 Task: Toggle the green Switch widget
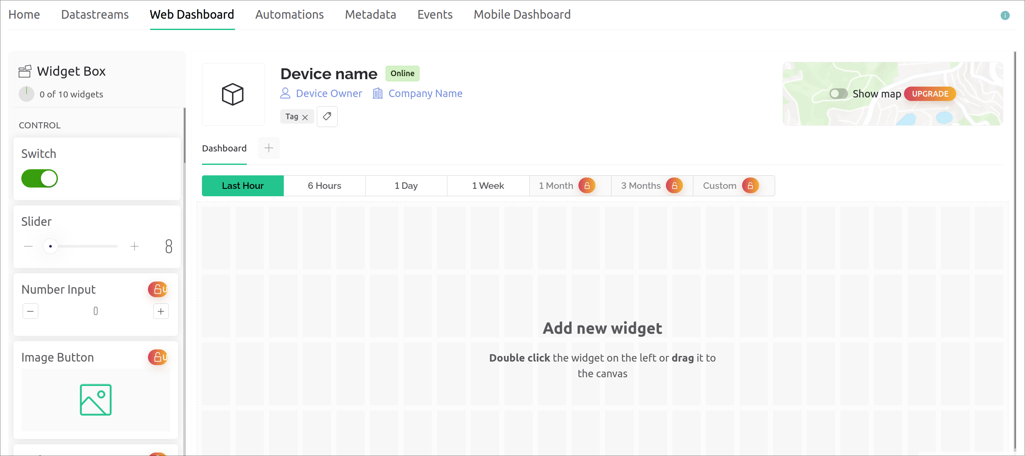[40, 178]
